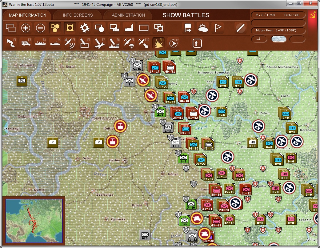Toggle Show Battles mode (F11)
The width and height of the screenshot is (320, 248).
[158, 43]
